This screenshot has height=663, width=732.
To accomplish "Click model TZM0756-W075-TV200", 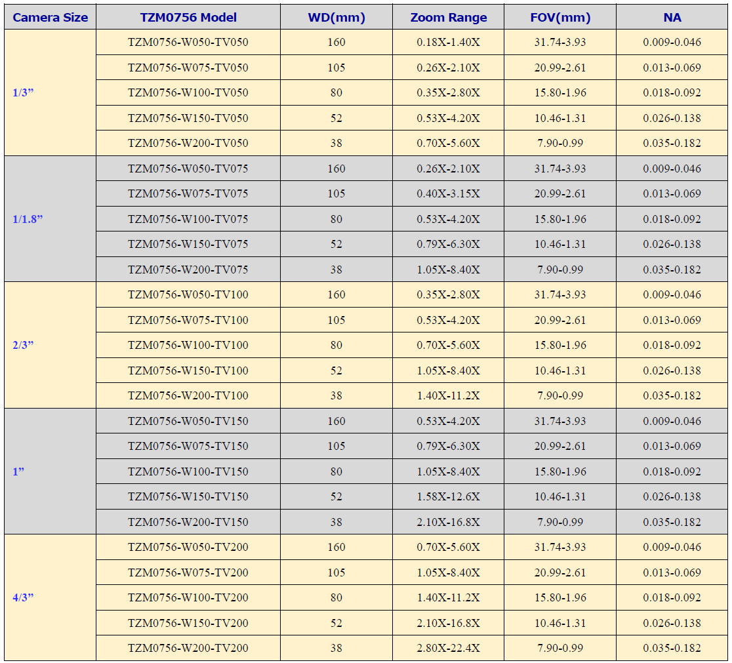I will pos(188,573).
